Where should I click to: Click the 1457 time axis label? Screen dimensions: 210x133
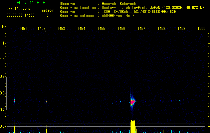(141, 29)
